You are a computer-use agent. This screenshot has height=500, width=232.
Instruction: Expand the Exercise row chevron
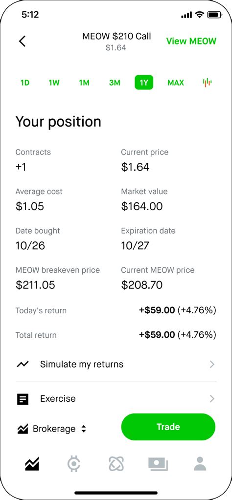tap(212, 399)
